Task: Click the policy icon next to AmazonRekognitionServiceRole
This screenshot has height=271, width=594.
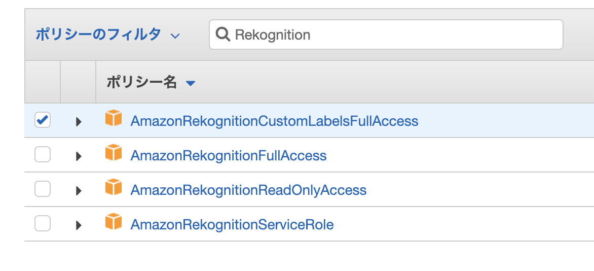Action: [x=114, y=222]
